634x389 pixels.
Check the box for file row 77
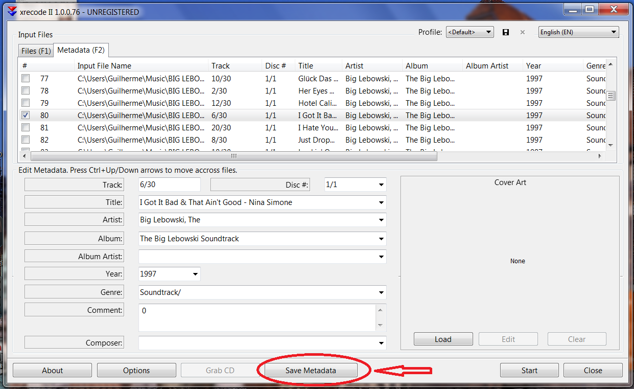[x=26, y=79]
